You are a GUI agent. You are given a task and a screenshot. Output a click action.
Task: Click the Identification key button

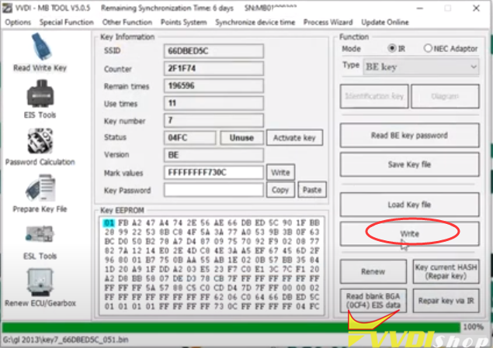(x=374, y=96)
